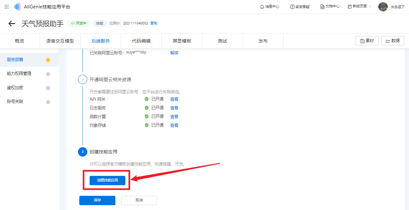Open the 发布 tab
Screen dimensions: 409x210
pos(263,41)
